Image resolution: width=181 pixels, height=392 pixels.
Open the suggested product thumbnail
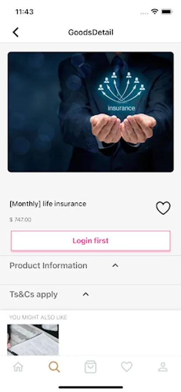tap(33, 340)
